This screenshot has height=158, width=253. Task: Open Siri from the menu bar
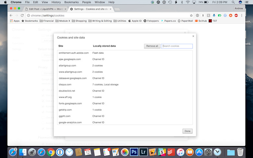point(240,2)
